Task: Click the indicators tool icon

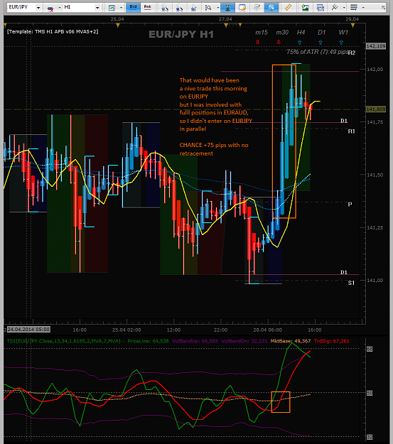Action: [335, 7]
